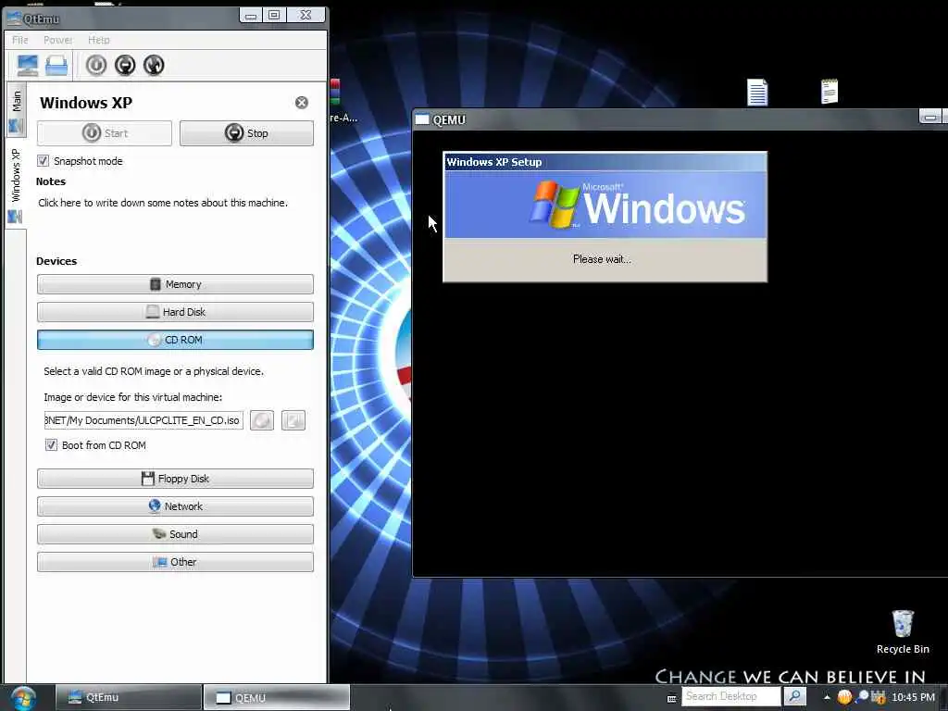Expand the Floppy Disk device section
The image size is (948, 711).
pyautogui.click(x=175, y=479)
